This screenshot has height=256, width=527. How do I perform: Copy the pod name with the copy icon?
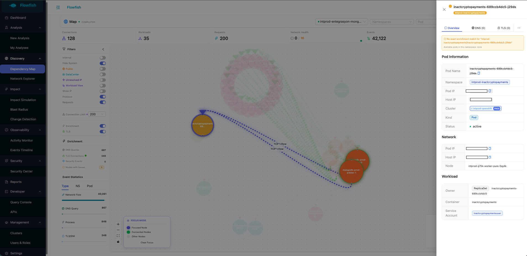click(x=479, y=73)
